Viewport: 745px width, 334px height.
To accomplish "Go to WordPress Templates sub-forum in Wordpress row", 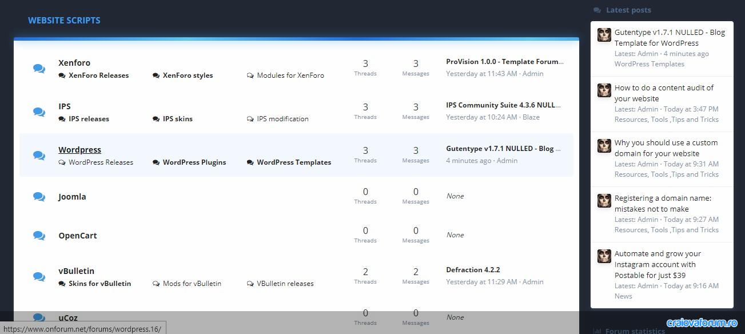I will point(294,162).
